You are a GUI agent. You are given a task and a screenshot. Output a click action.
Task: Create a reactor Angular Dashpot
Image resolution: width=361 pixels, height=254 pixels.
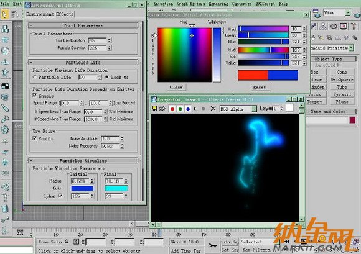[5, 119]
